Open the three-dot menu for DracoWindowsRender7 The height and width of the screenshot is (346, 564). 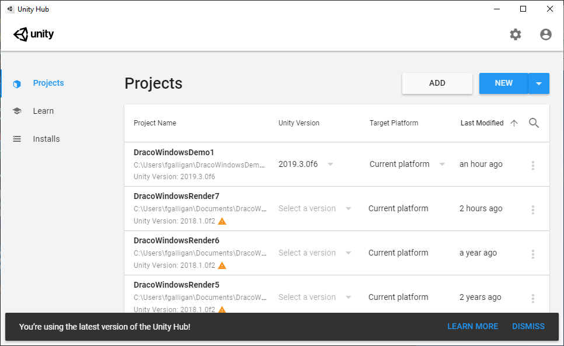532,210
